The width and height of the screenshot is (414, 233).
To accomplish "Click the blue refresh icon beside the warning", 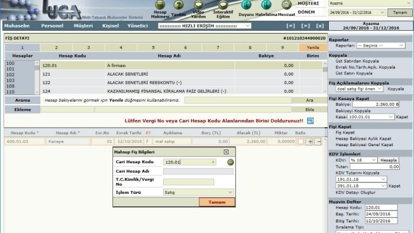I will (x=310, y=121).
